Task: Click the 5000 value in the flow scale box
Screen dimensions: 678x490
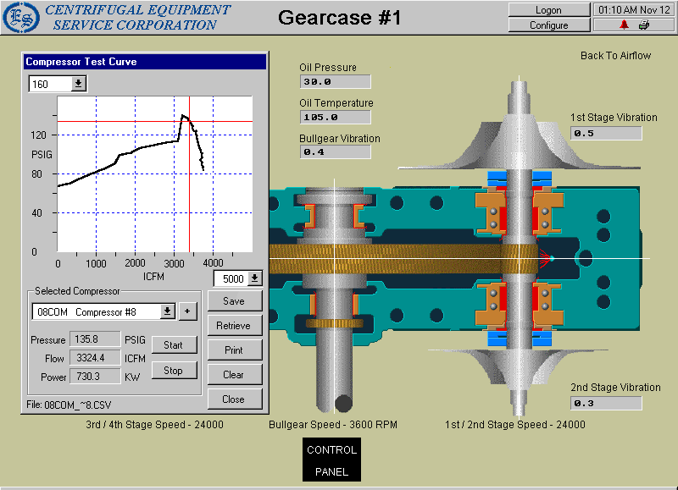Action: point(233,279)
